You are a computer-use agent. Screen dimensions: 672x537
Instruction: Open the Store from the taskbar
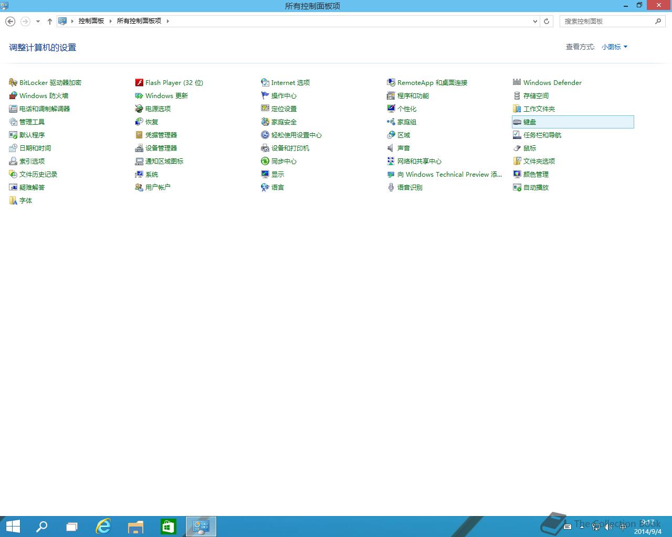[168, 527]
